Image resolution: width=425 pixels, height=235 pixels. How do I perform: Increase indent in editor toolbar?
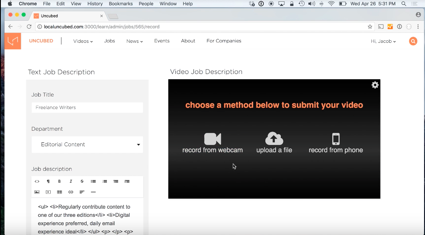click(127, 181)
